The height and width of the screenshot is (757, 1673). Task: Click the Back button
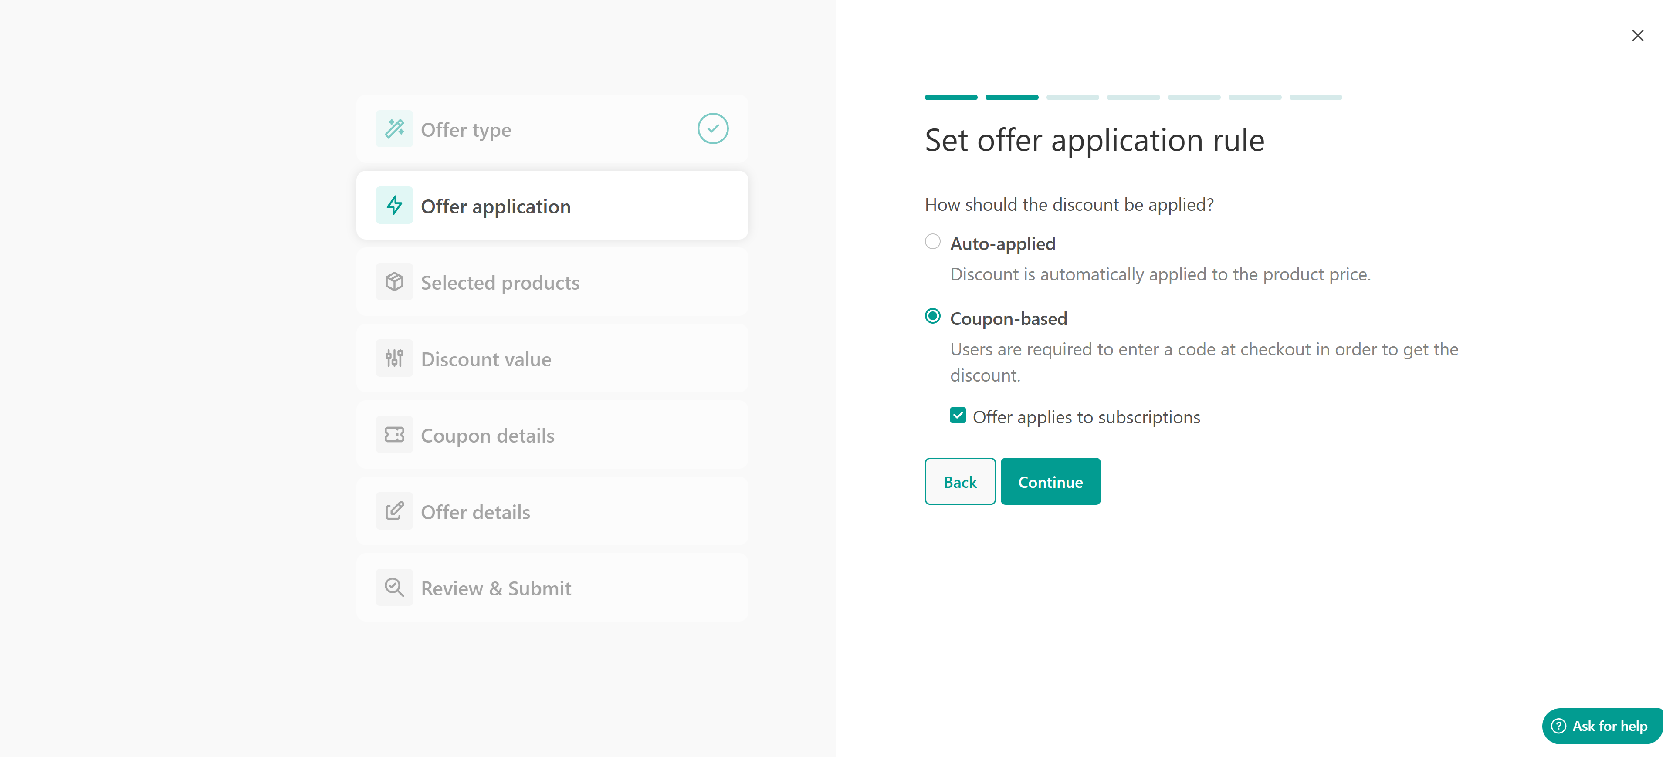pyautogui.click(x=960, y=482)
